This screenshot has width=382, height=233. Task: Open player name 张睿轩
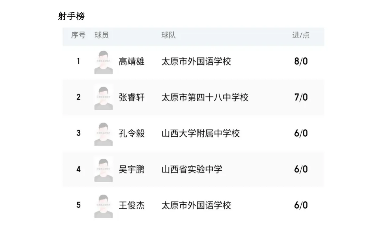click(x=132, y=97)
